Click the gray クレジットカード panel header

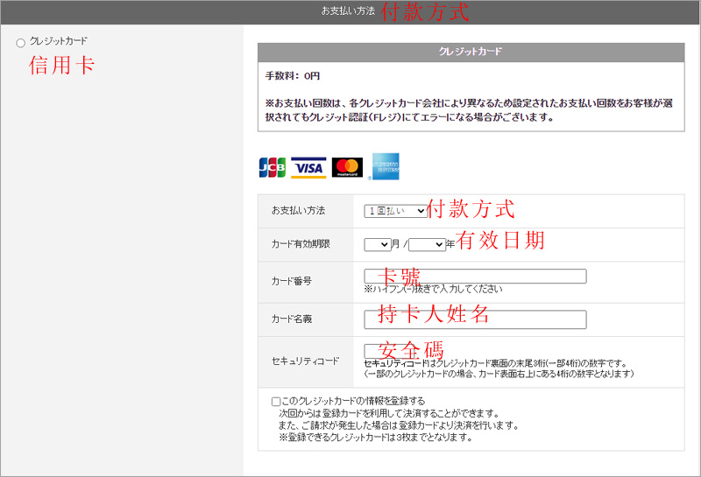click(471, 52)
